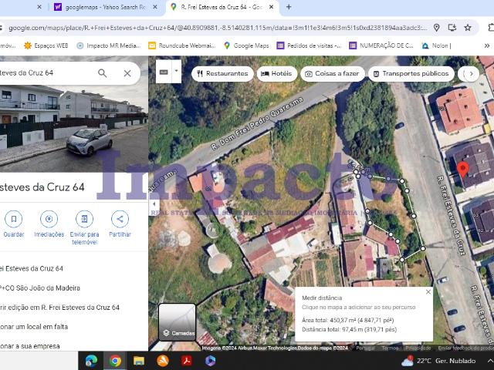
Task: Close the Yahoo Search tab
Action: 155,7
